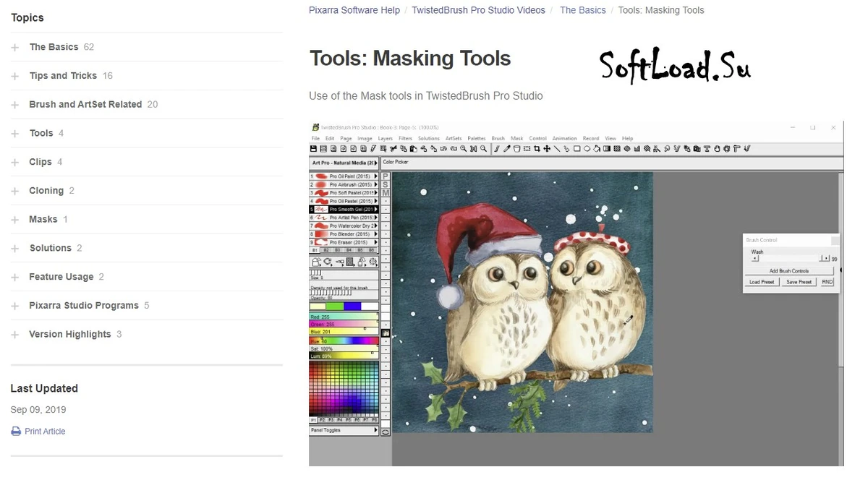Click the gear brush settings icon

click(373, 262)
